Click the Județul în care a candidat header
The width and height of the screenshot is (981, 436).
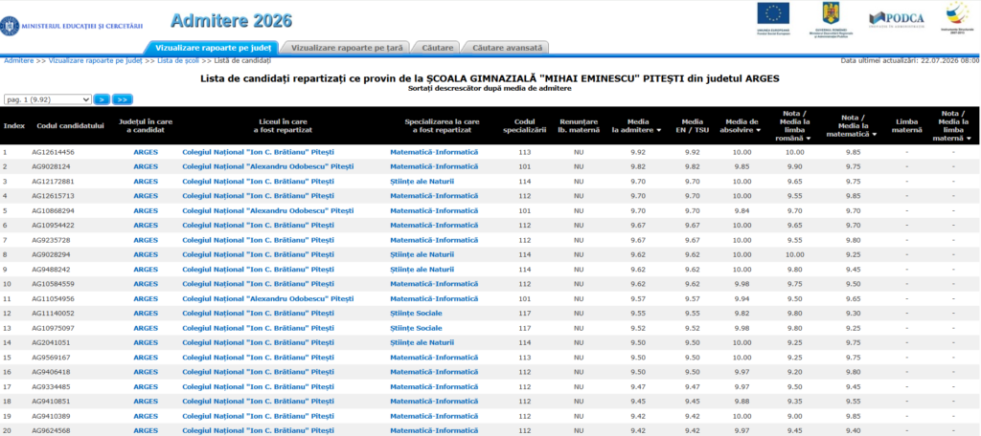click(146, 125)
